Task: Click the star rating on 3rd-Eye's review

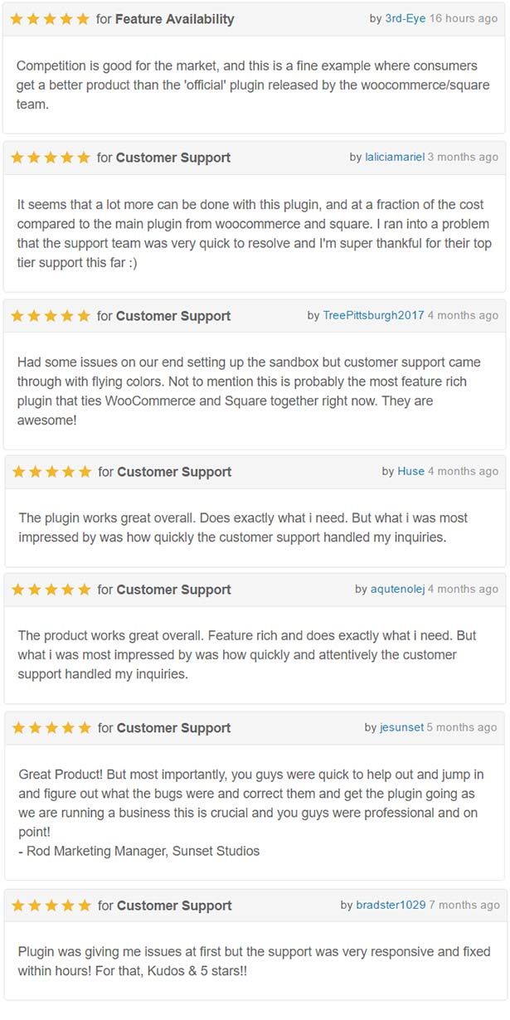Action: click(x=50, y=19)
